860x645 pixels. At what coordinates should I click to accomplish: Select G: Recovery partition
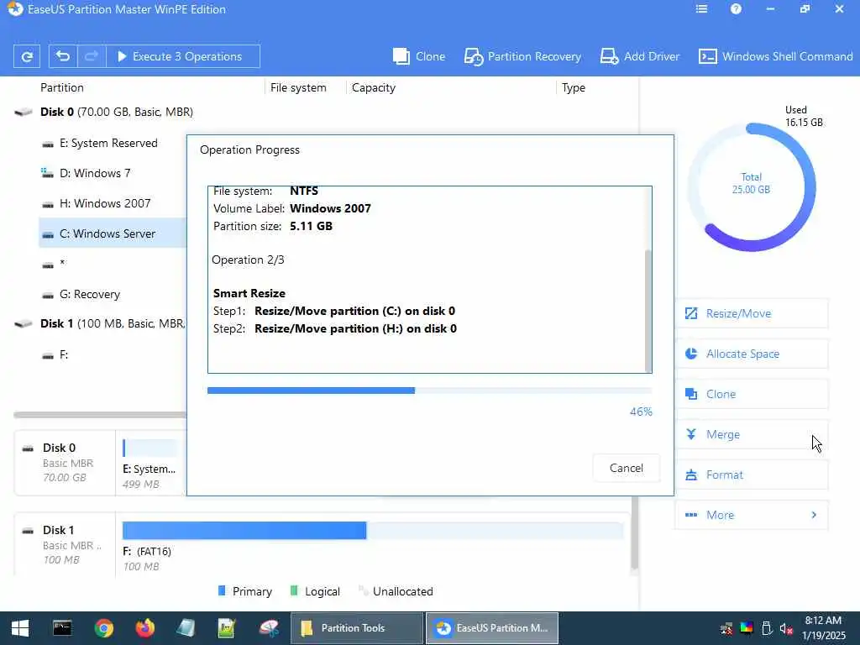[x=89, y=295]
